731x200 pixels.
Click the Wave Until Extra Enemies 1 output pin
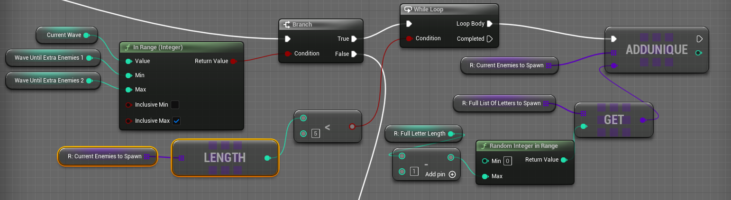click(89, 58)
